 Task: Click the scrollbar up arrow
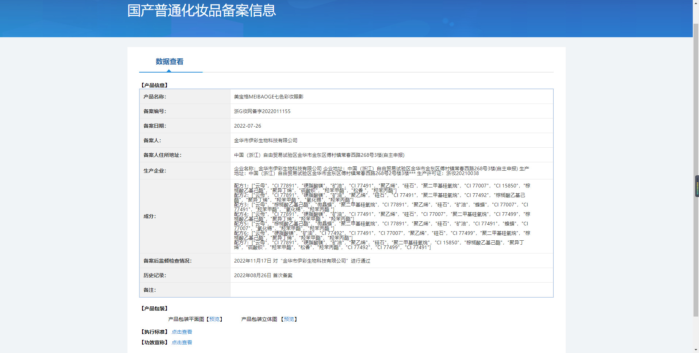coord(696,3)
